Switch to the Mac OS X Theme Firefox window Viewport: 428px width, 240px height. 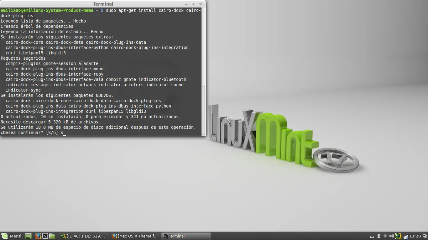135,236
